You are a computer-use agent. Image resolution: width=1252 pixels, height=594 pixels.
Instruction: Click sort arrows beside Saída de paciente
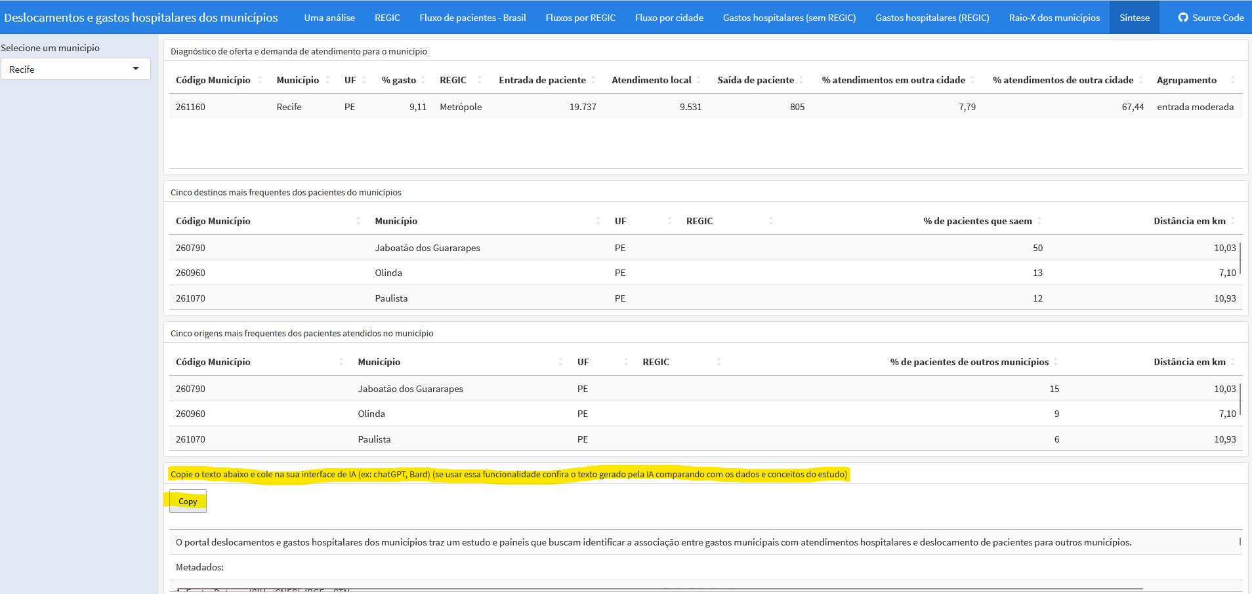(801, 80)
